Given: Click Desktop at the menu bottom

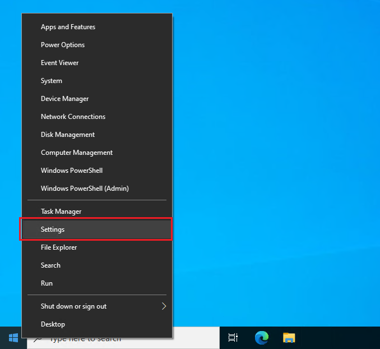Looking at the screenshot, I should point(53,324).
